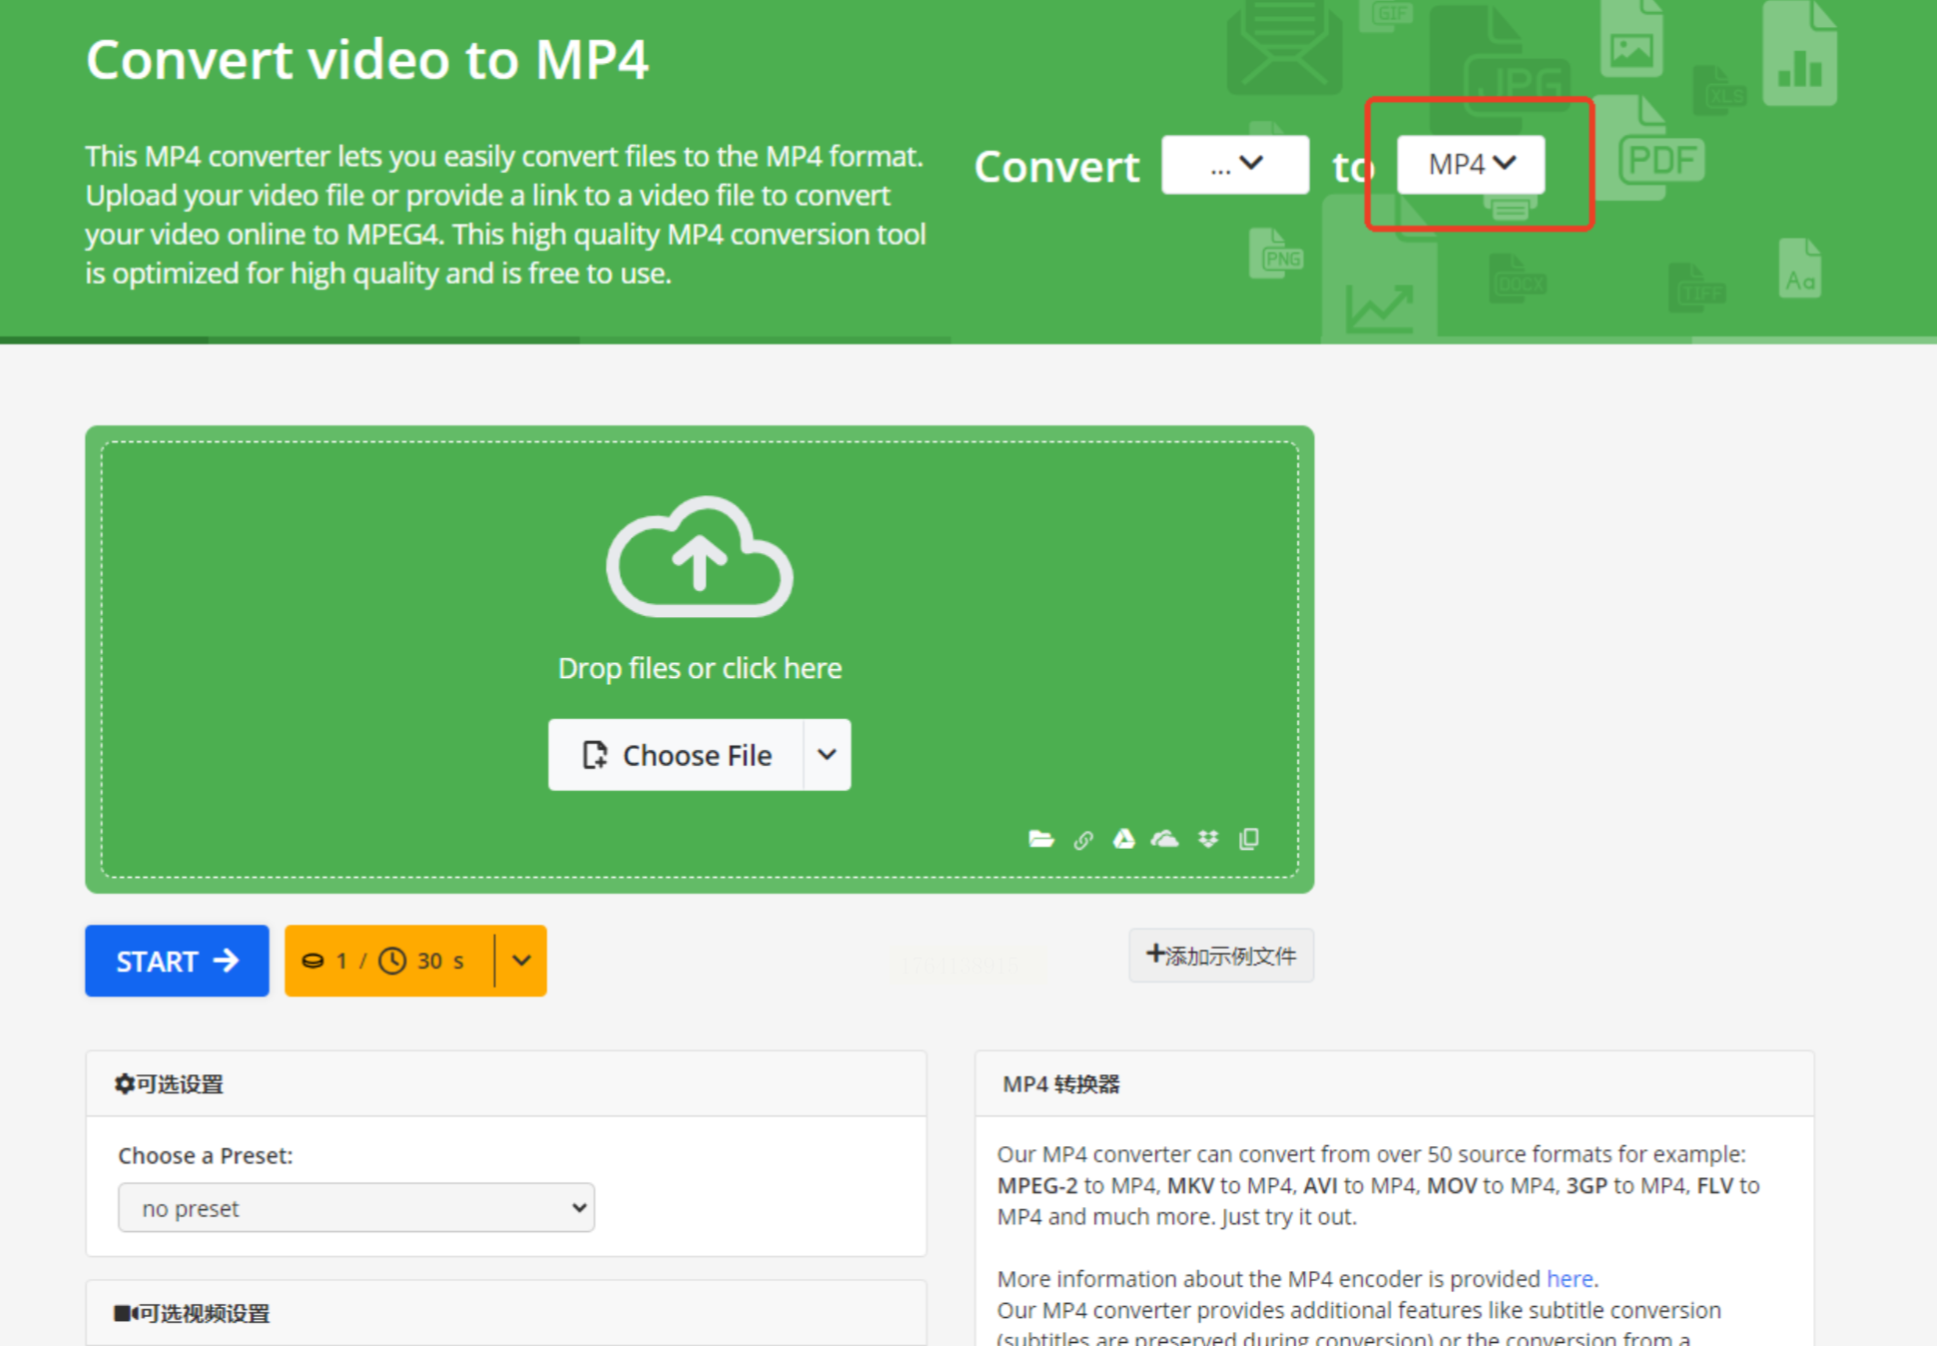Click the cloud upload arrow icon

coord(699,557)
